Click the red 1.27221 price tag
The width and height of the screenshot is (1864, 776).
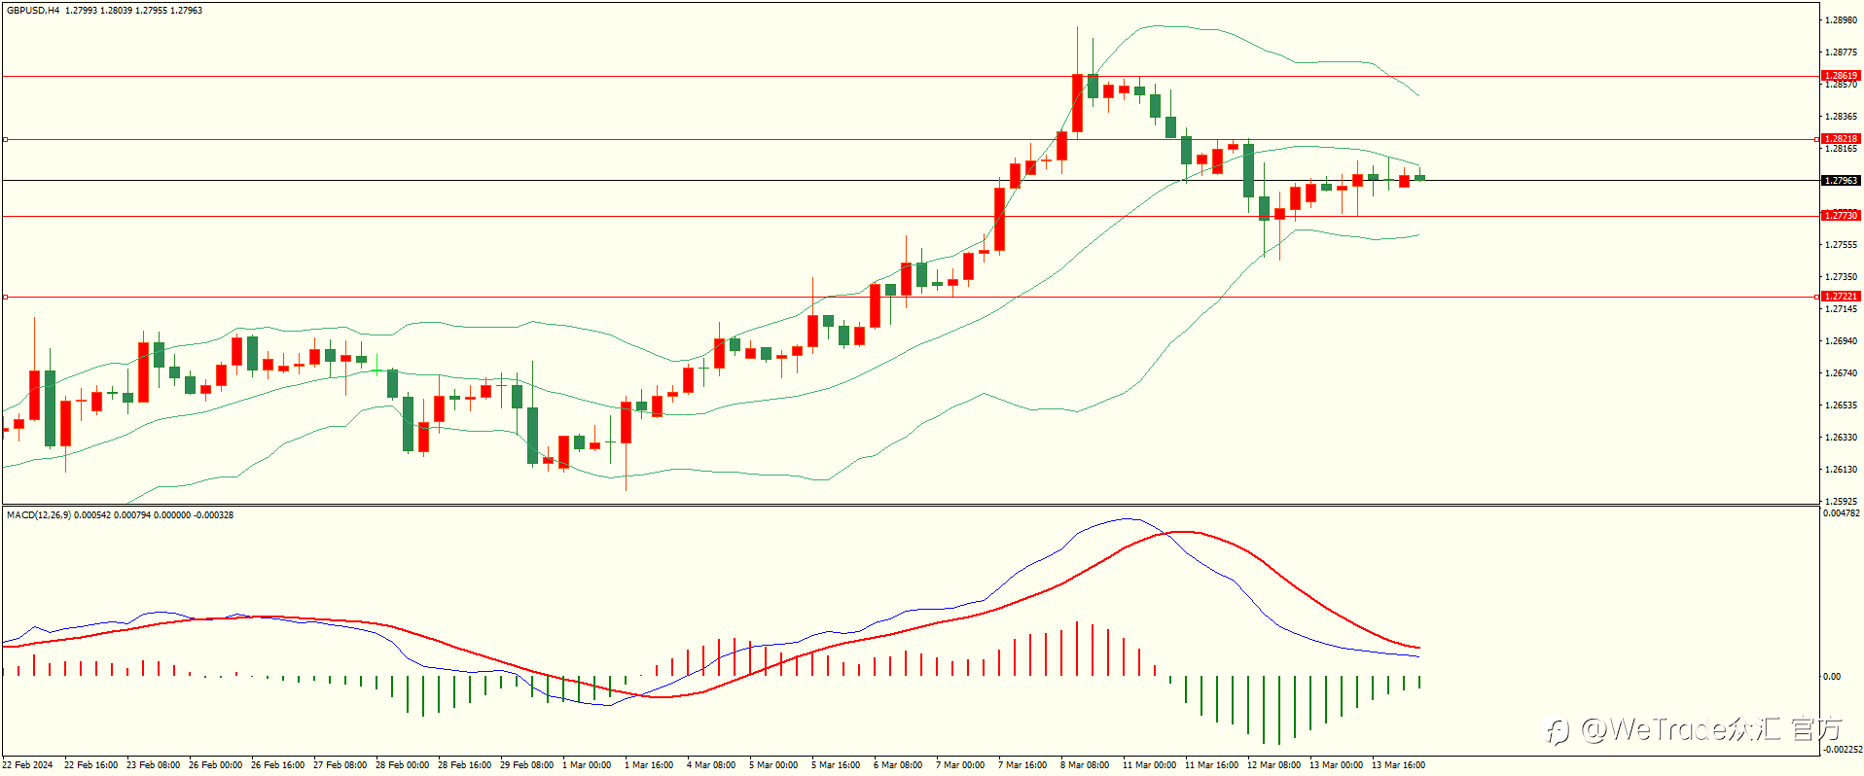1841,297
